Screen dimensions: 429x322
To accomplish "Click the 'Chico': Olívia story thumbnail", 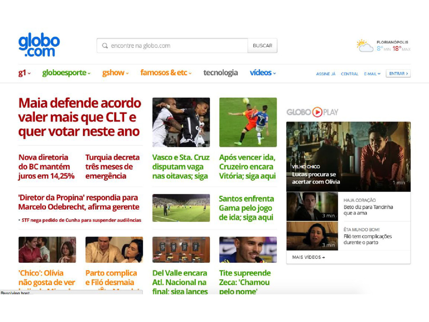I will [x=47, y=250].
